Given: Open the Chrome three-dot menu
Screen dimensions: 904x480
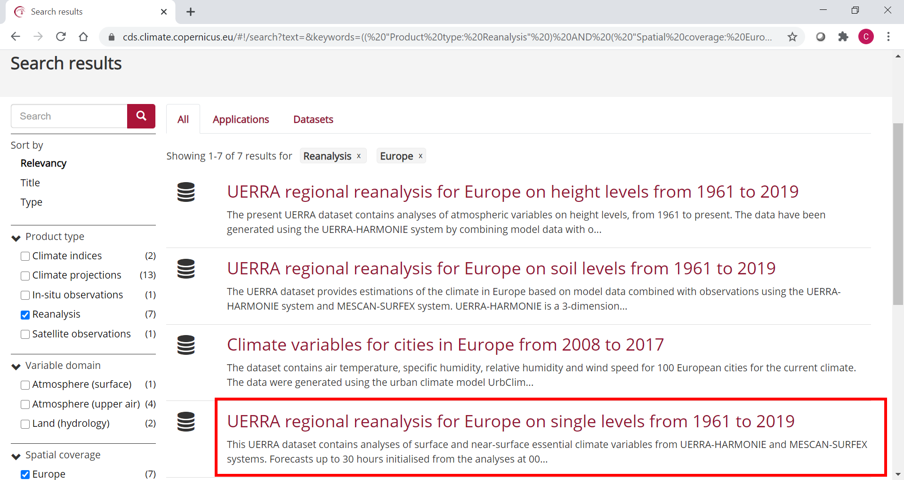Looking at the screenshot, I should pyautogui.click(x=888, y=37).
